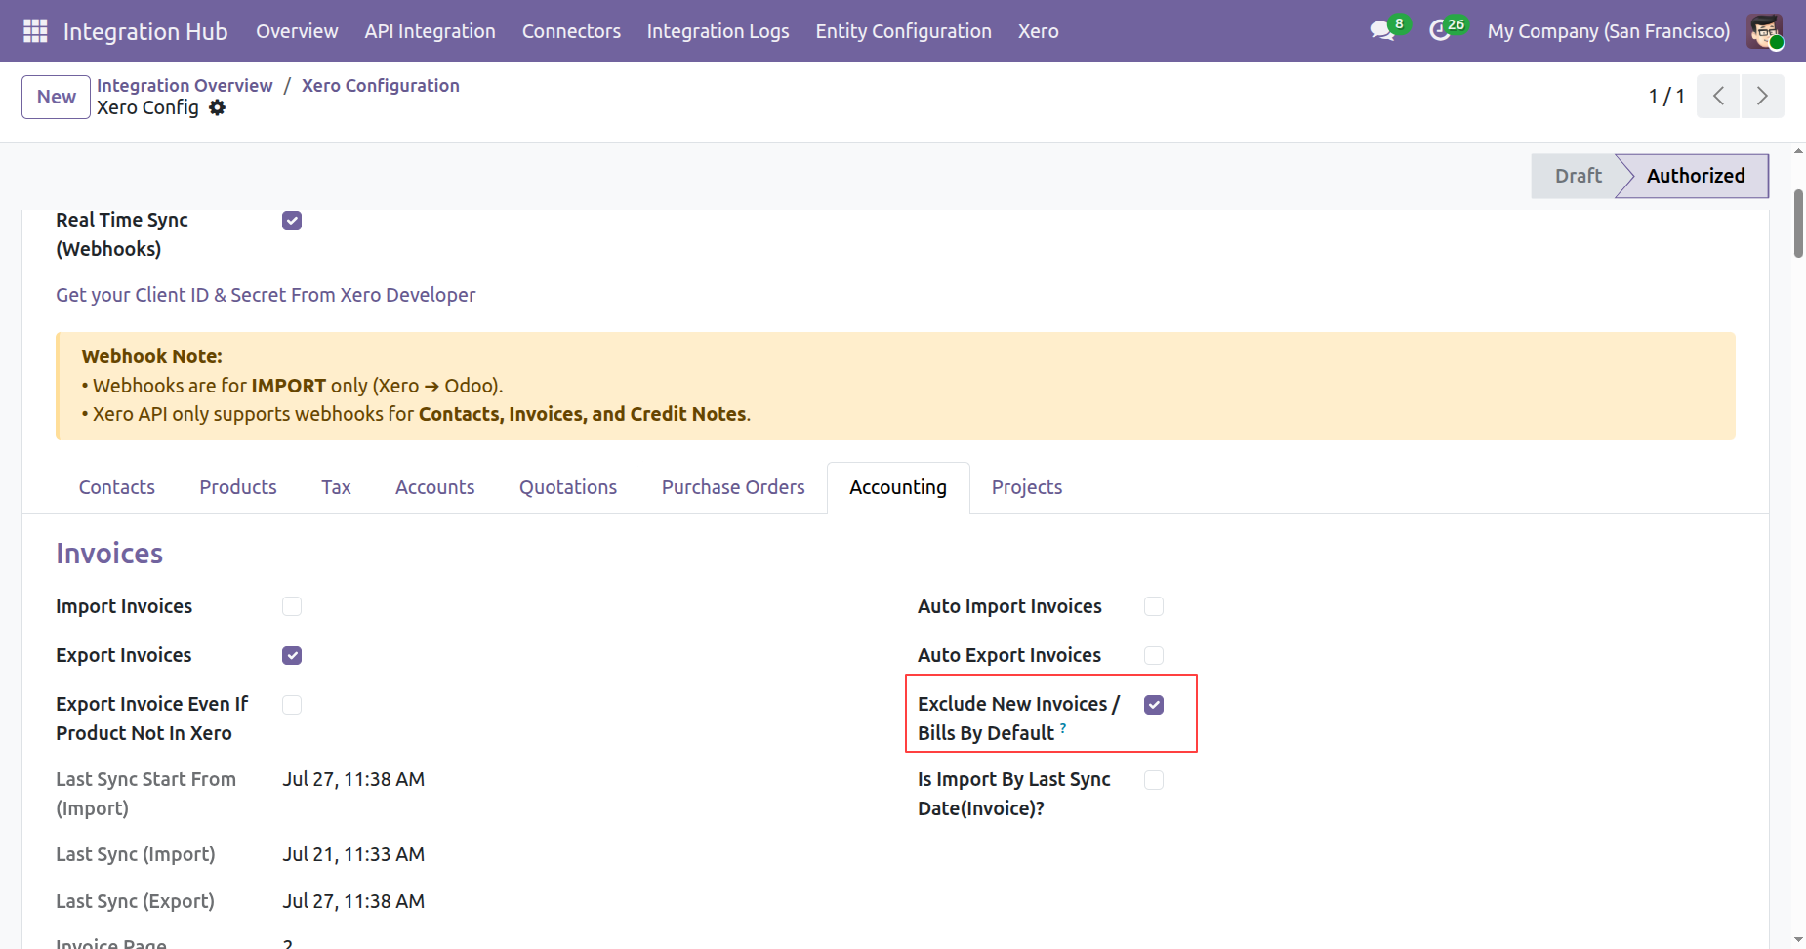Viewport: 1806px width, 949px height.
Task: Enable the Auto Import Invoices checkbox
Action: click(x=1154, y=606)
